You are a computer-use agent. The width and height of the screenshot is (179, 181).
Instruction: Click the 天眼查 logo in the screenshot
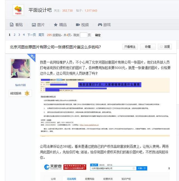53,167
